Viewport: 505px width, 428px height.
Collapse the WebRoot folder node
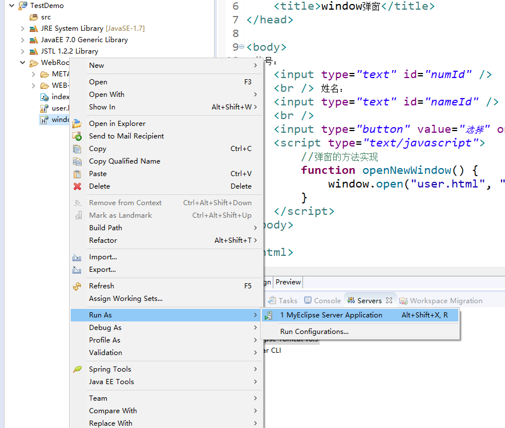(22, 62)
